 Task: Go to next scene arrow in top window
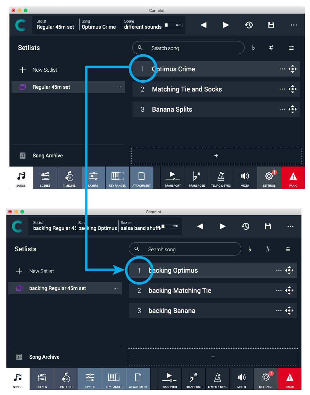pos(226,25)
